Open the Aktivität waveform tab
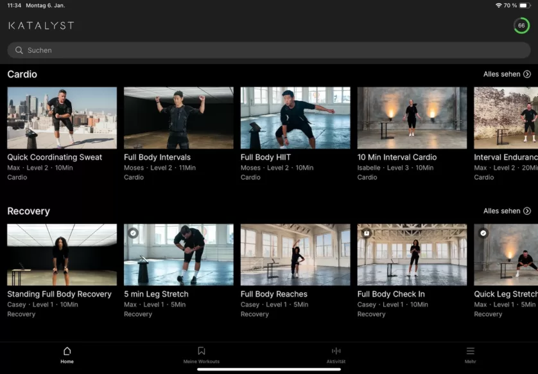 pos(336,351)
